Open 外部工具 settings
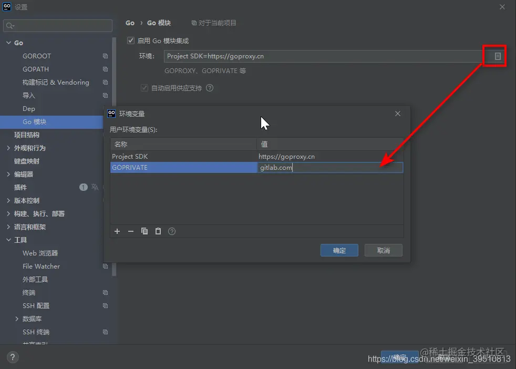This screenshot has width=516, height=369. [35, 280]
